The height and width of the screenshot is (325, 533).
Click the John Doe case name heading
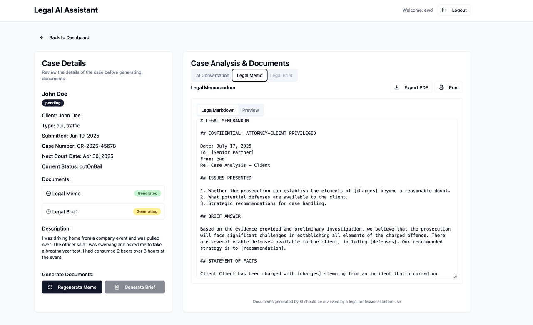55,94
